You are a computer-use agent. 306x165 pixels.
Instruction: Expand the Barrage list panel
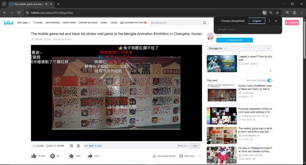pos(268,49)
